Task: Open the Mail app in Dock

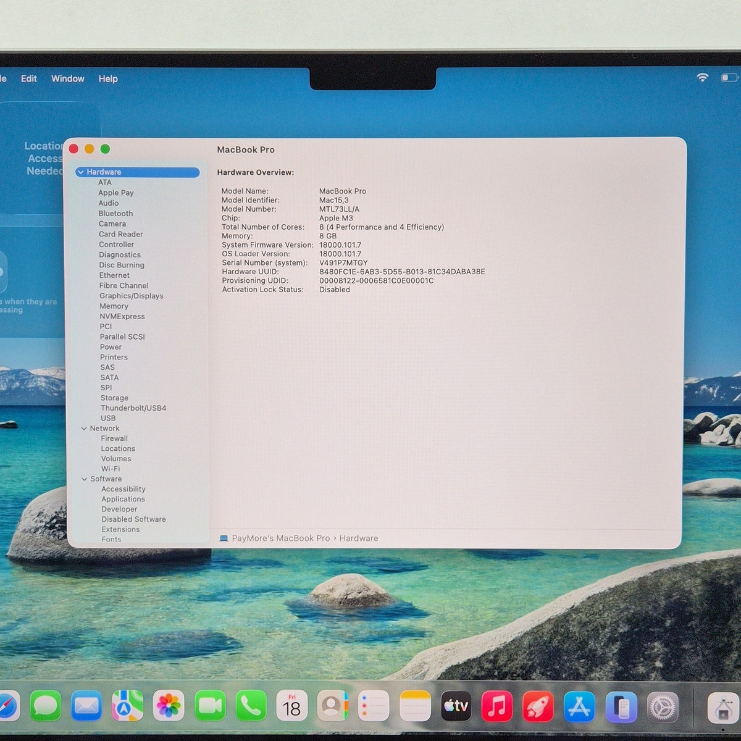Action: click(86, 706)
